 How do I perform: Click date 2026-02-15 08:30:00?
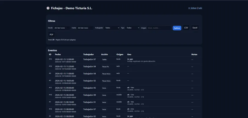point(64,95)
